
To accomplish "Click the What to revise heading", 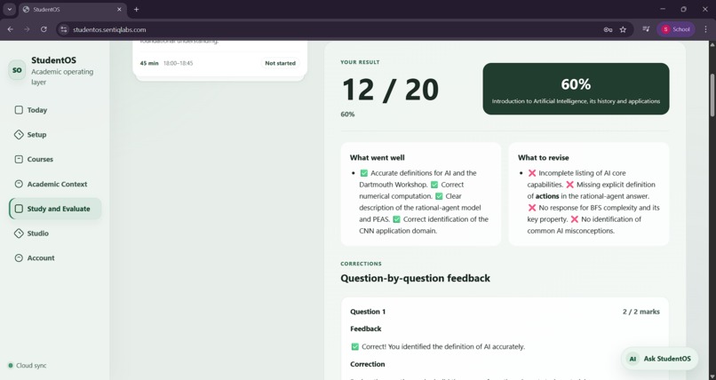I will [544, 157].
